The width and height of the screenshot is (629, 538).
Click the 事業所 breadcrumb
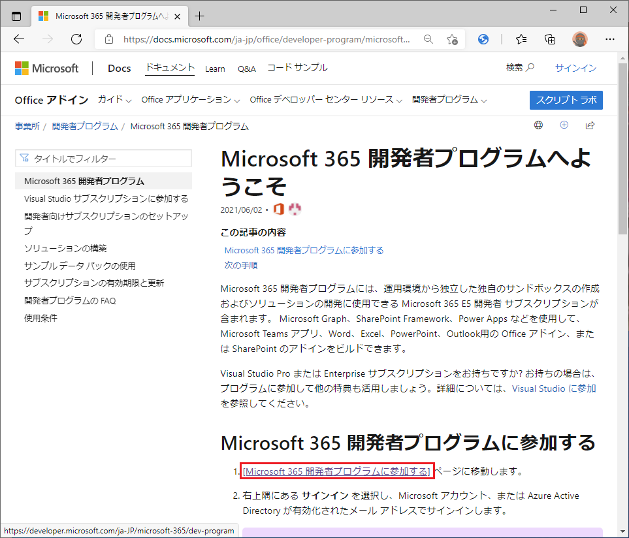[x=27, y=126]
